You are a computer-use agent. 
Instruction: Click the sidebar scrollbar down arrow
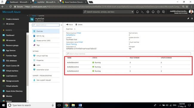(27, 101)
